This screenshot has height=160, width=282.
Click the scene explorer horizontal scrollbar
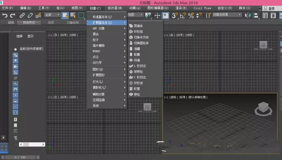click(32, 144)
